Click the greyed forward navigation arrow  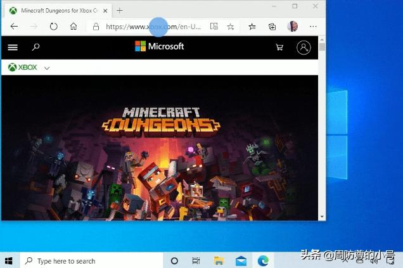pyautogui.click(x=34, y=26)
